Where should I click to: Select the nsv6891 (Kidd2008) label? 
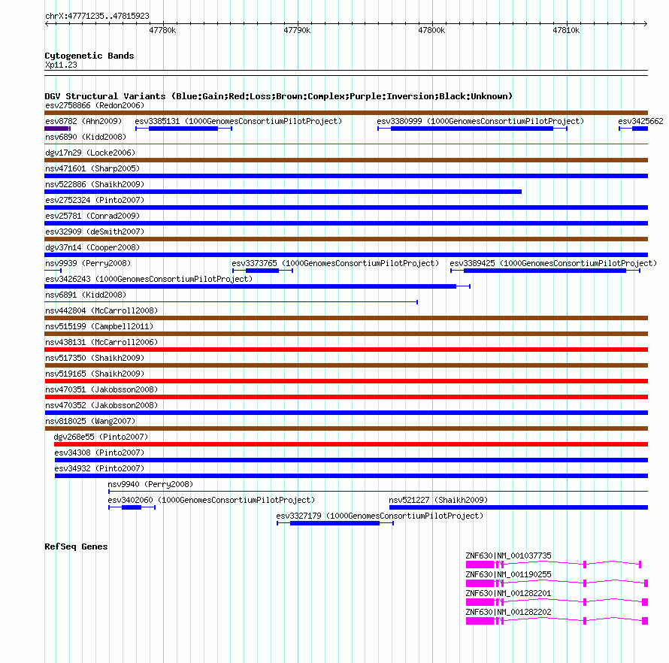click(x=86, y=295)
